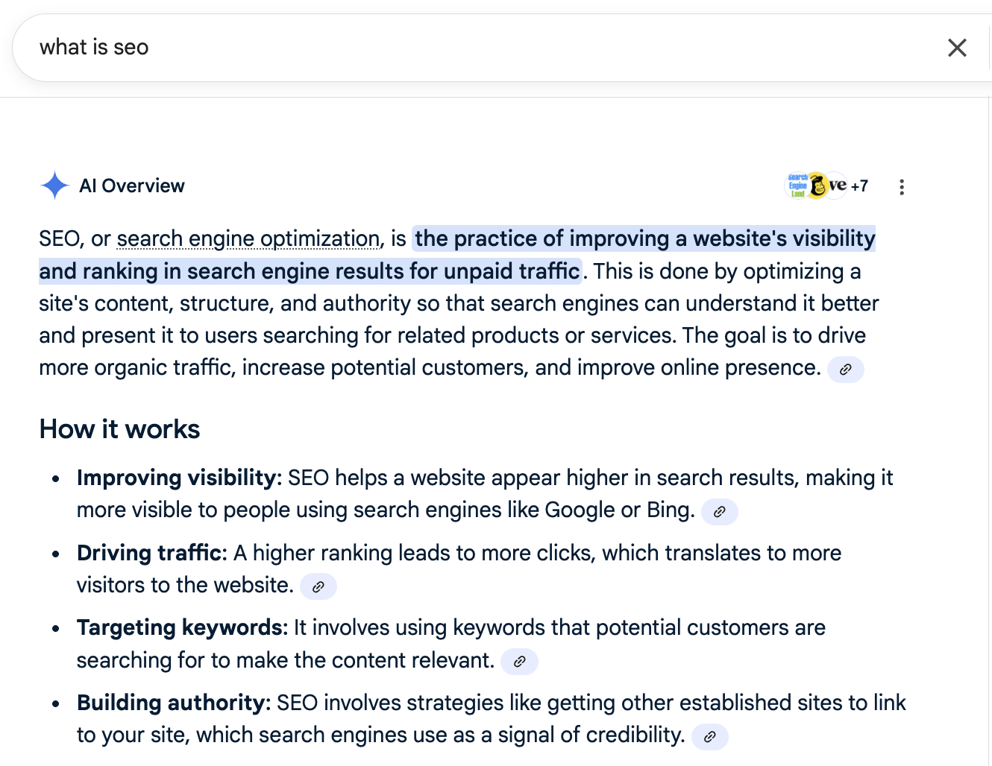
Task: Open the 'search engine optimization' hyperlink
Action: point(247,238)
